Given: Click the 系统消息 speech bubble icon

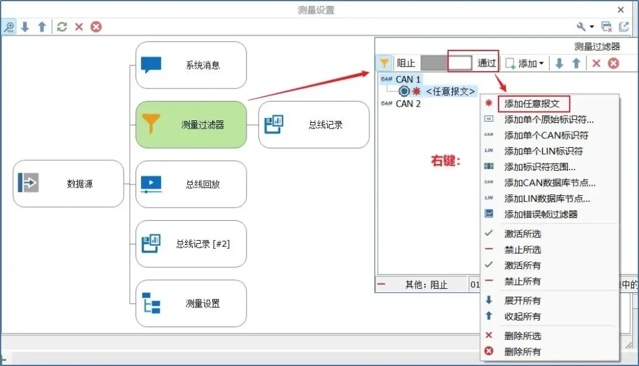Looking at the screenshot, I should 151,65.
